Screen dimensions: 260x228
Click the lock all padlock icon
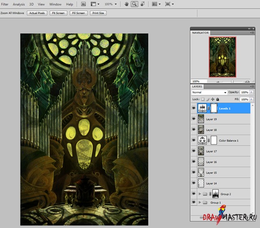(x=218, y=99)
